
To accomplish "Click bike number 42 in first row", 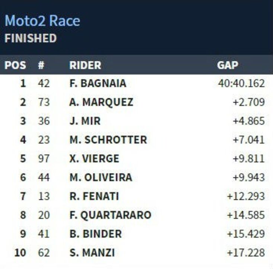I will 44,83.
